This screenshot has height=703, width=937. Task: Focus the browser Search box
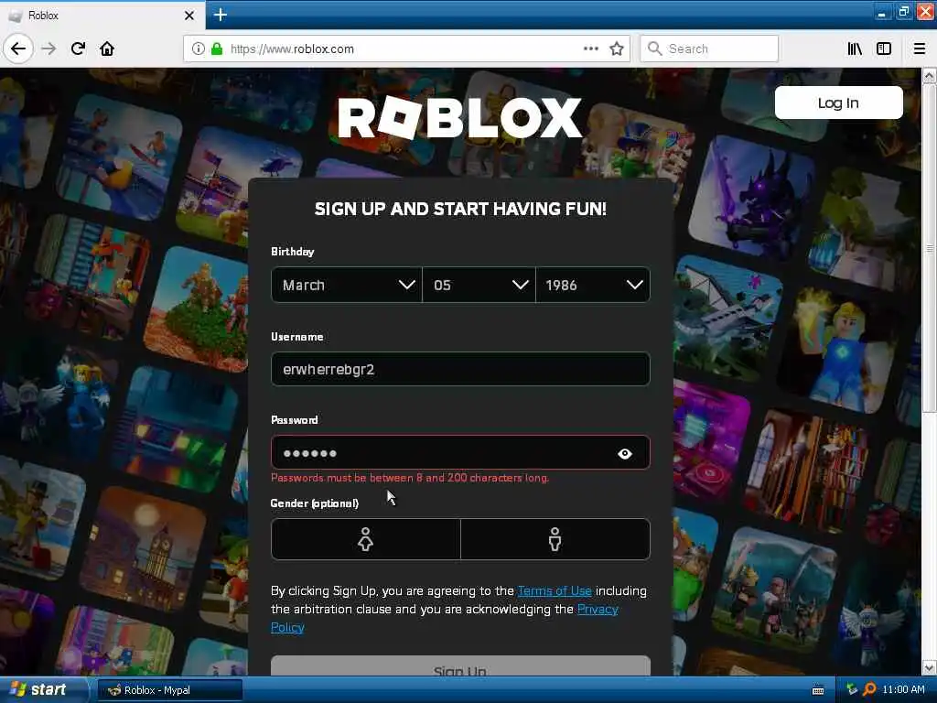(x=709, y=49)
